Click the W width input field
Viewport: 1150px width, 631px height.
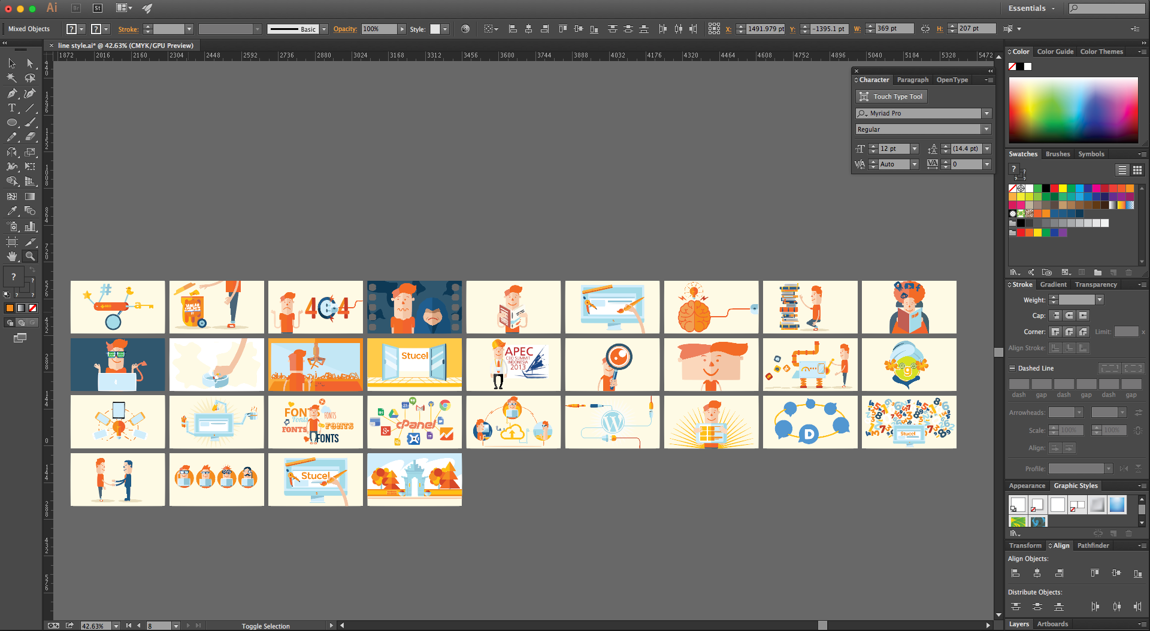point(894,29)
